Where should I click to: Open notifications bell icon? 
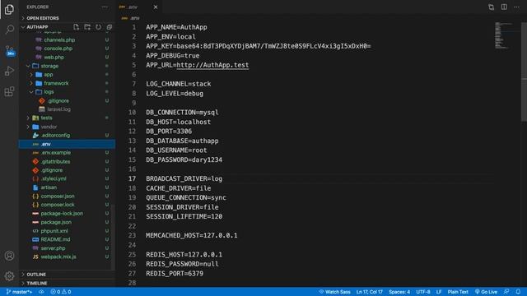tap(518, 292)
